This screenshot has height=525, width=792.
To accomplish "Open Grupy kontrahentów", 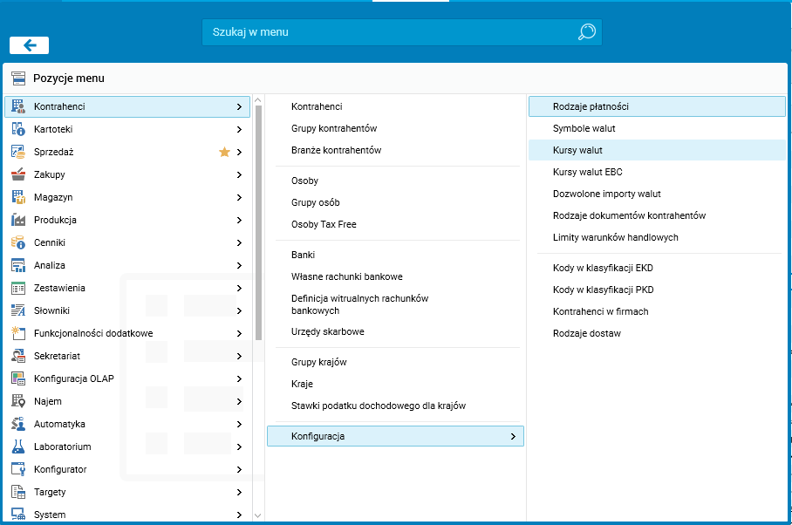I will [334, 128].
